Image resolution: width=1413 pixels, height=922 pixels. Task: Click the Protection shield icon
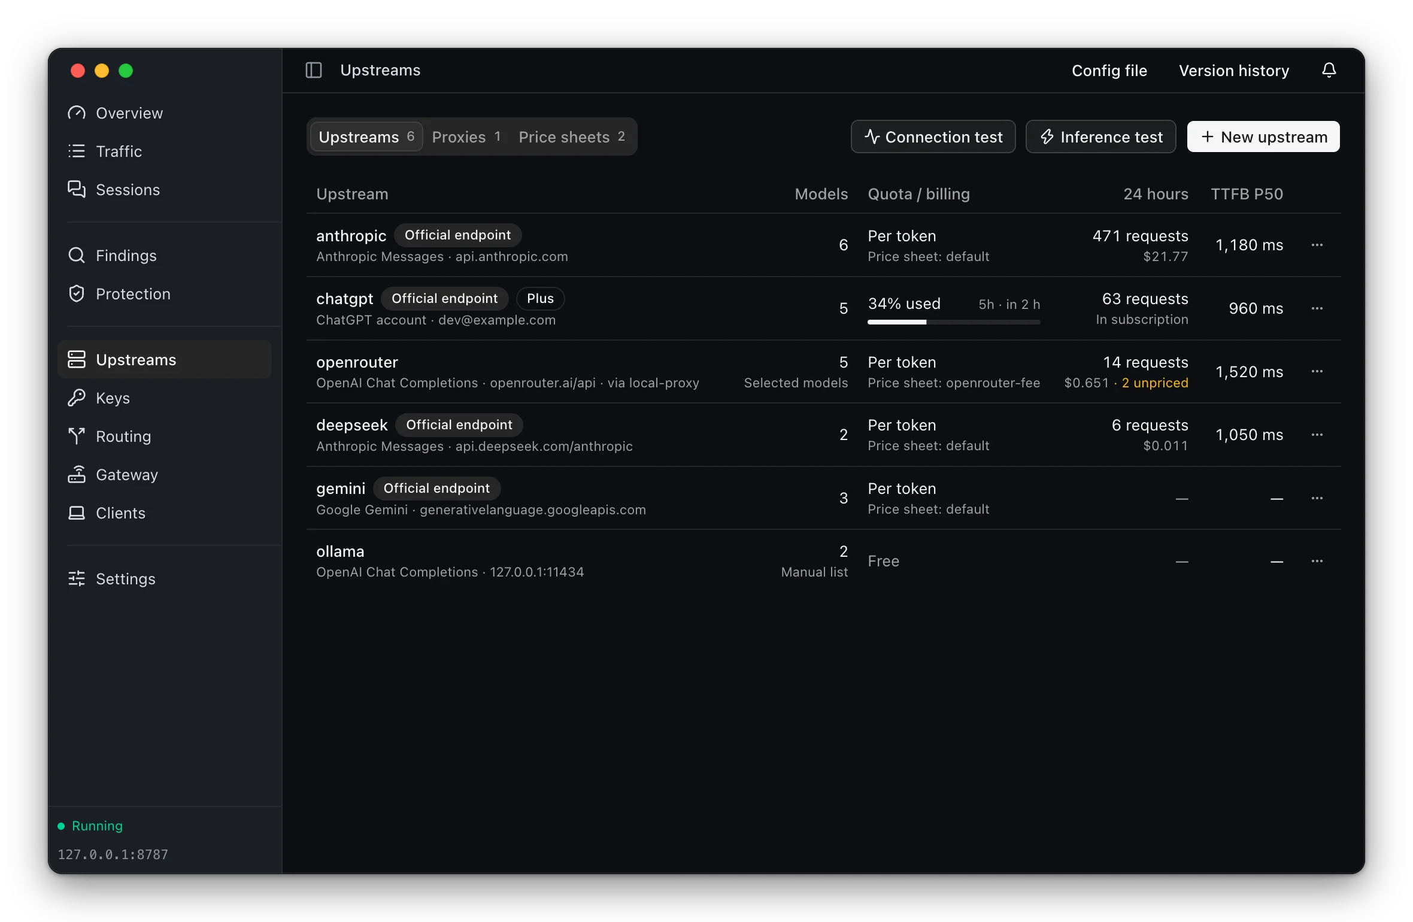pyautogui.click(x=77, y=294)
